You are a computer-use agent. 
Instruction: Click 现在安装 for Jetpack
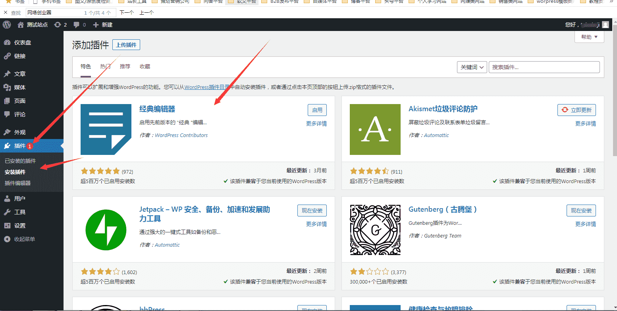tap(312, 211)
